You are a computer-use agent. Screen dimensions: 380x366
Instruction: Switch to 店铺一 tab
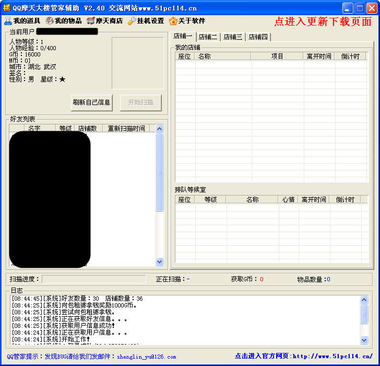(x=183, y=37)
